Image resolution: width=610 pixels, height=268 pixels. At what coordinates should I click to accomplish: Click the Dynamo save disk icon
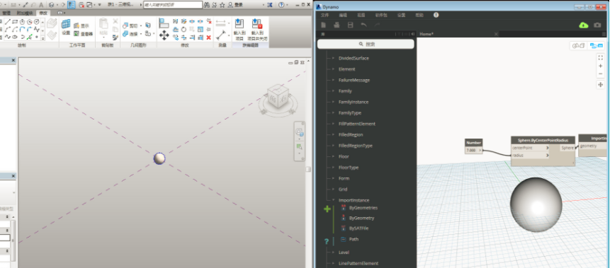coord(350,25)
